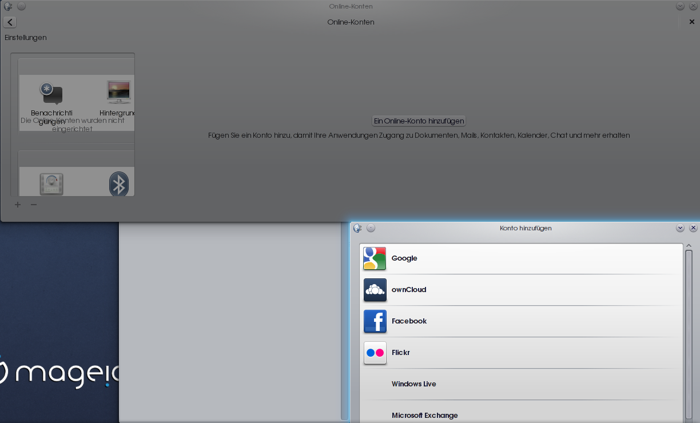Click Ein Online-Konto hinzufügen button
The width and height of the screenshot is (700, 423).
(x=419, y=121)
